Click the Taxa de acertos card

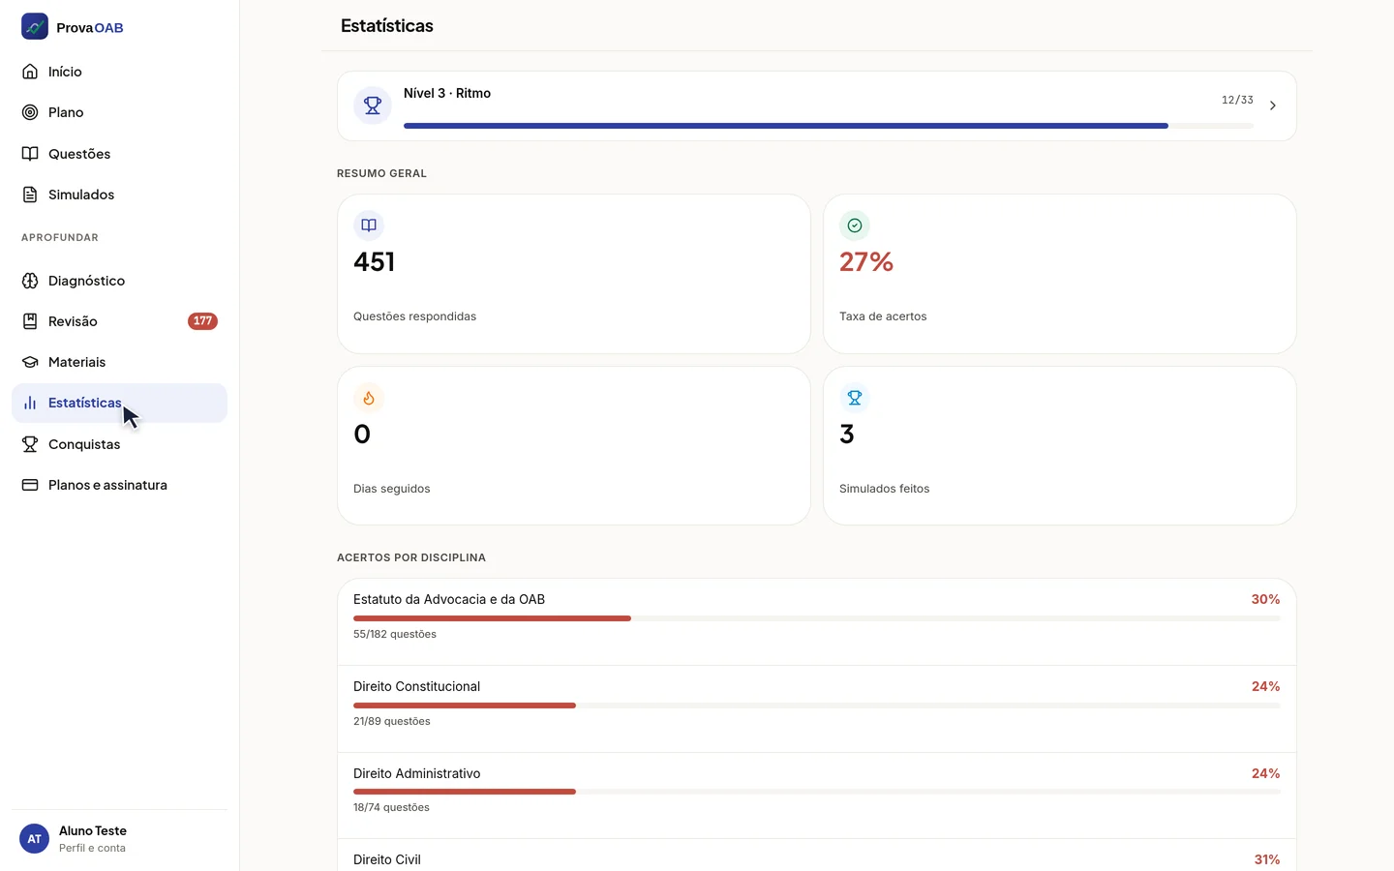tap(1060, 274)
